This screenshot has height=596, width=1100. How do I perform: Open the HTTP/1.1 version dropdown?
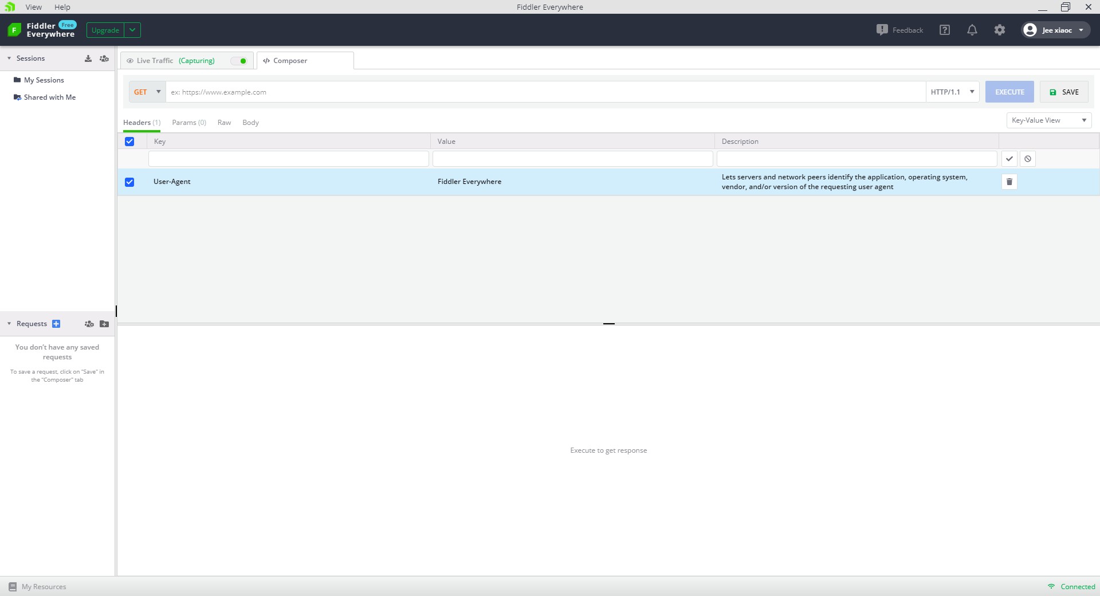point(952,92)
